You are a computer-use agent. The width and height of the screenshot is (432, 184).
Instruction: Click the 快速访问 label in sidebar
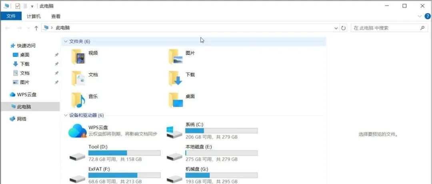pos(26,46)
